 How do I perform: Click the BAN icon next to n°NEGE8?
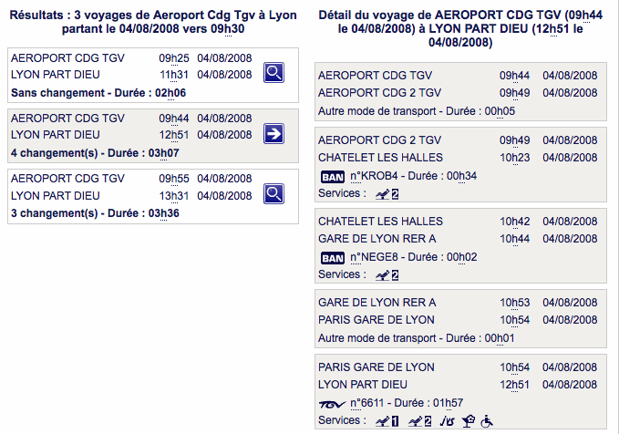coord(333,258)
